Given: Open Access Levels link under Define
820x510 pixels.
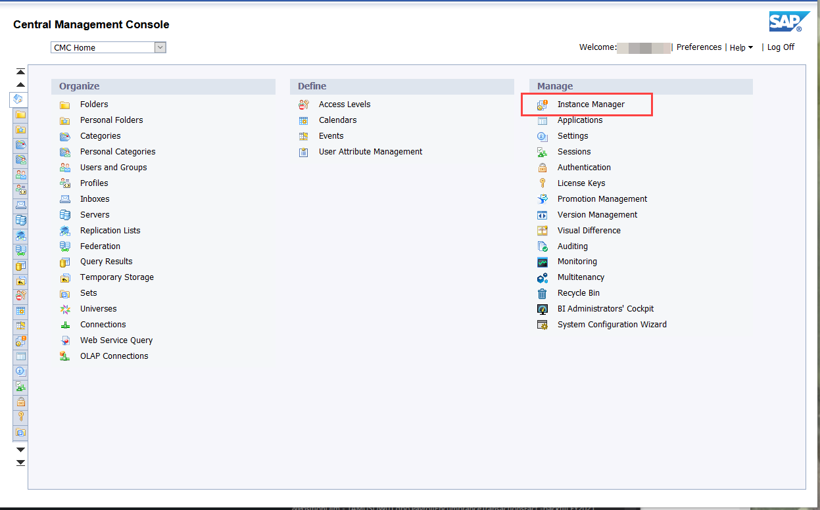Looking at the screenshot, I should pos(345,104).
